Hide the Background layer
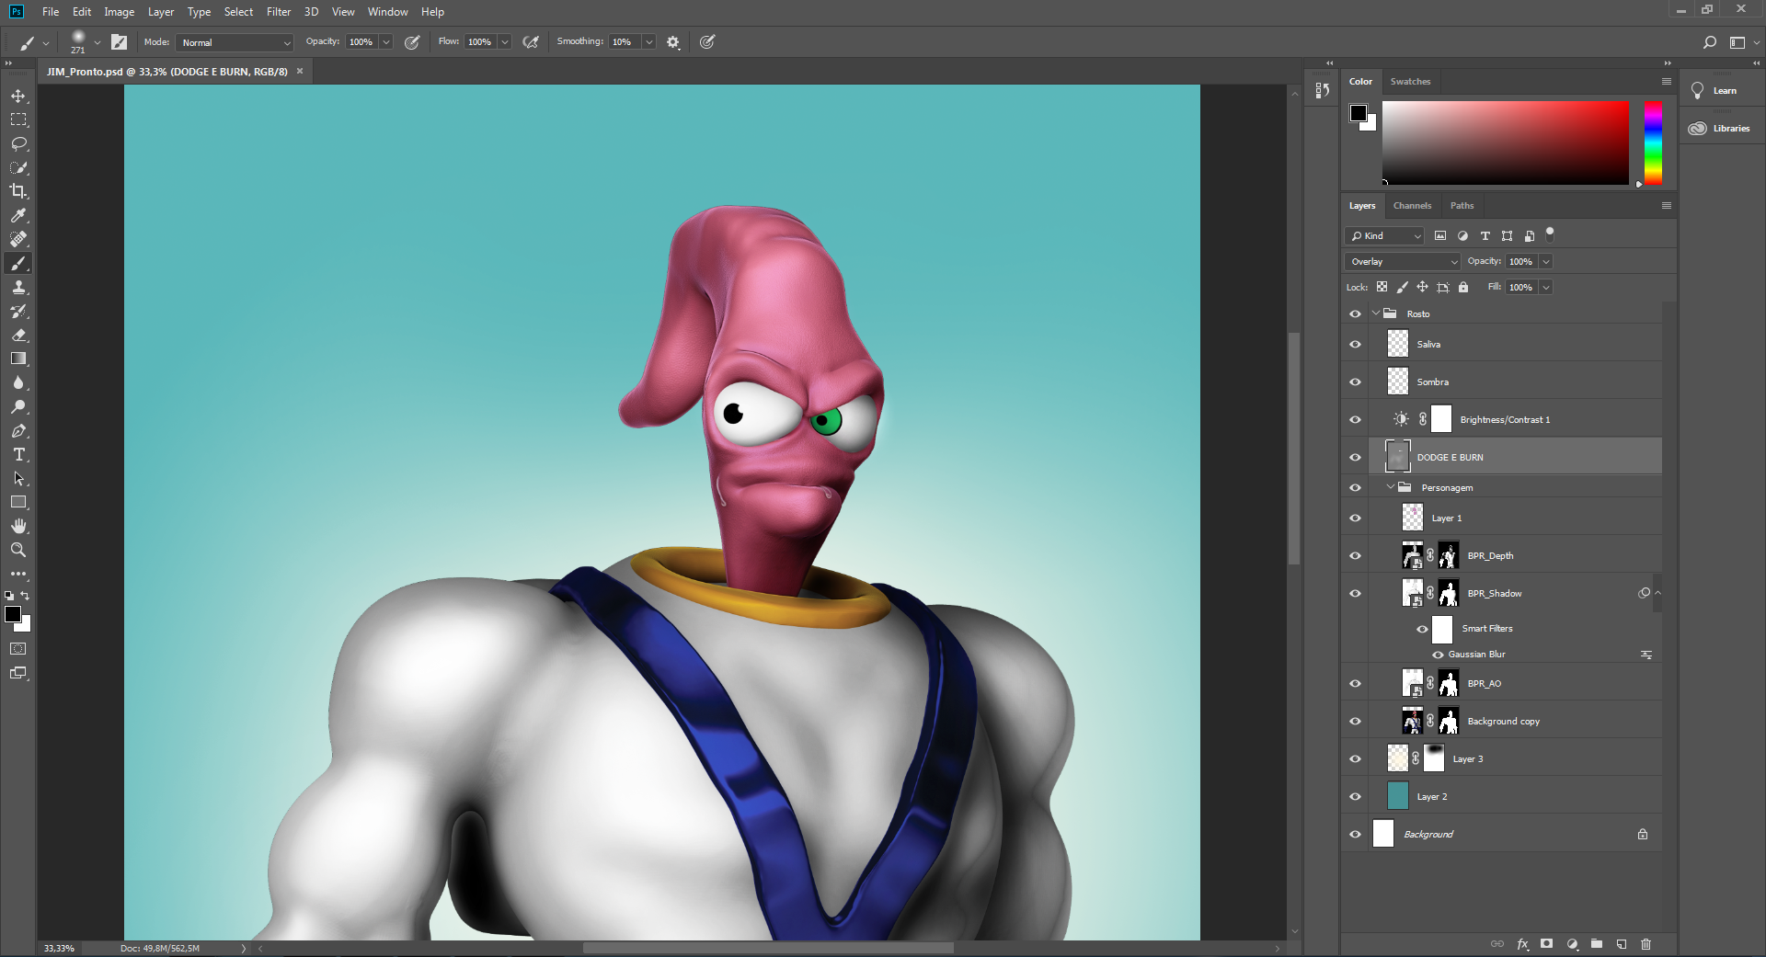1766x957 pixels. (1355, 834)
